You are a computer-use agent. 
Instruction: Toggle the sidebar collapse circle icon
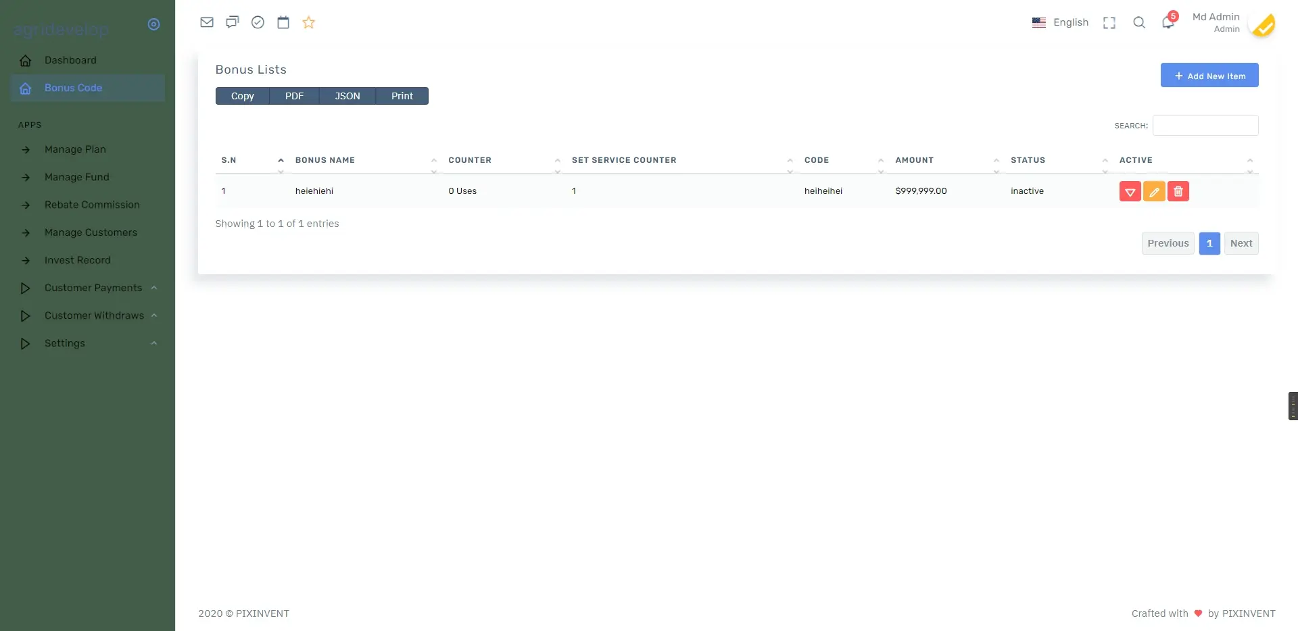tap(154, 24)
